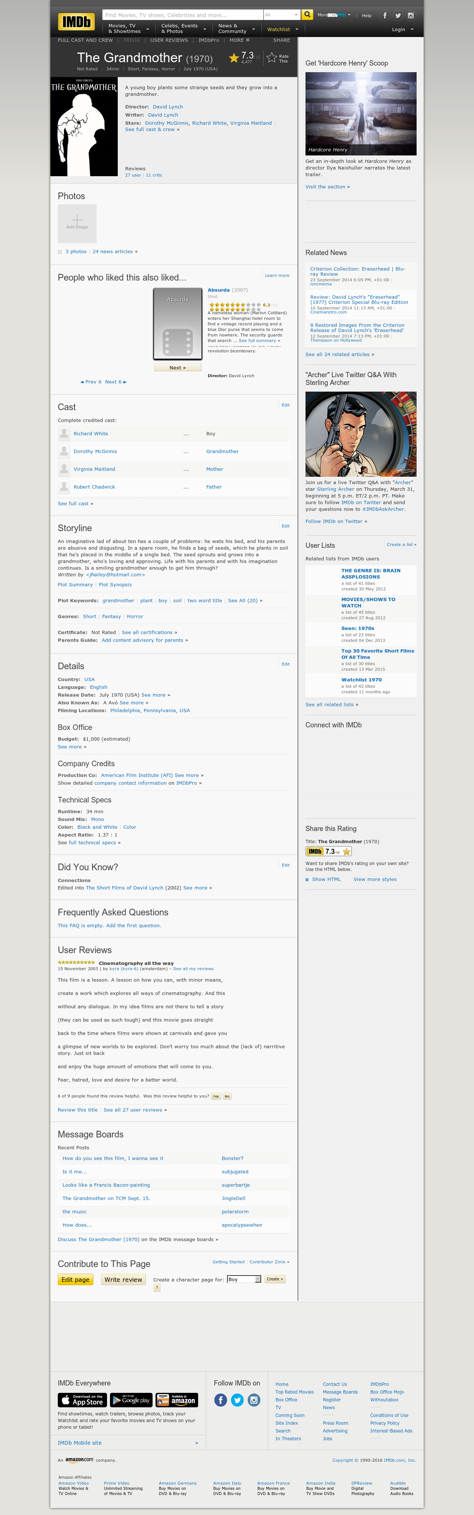
Task: Open the FULL CAST AND CREW tab
Action: (85, 41)
